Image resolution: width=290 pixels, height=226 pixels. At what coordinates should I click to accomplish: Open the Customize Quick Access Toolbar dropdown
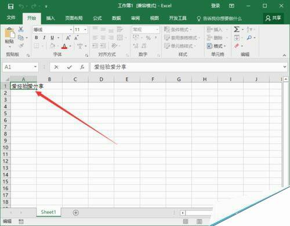(46, 6)
